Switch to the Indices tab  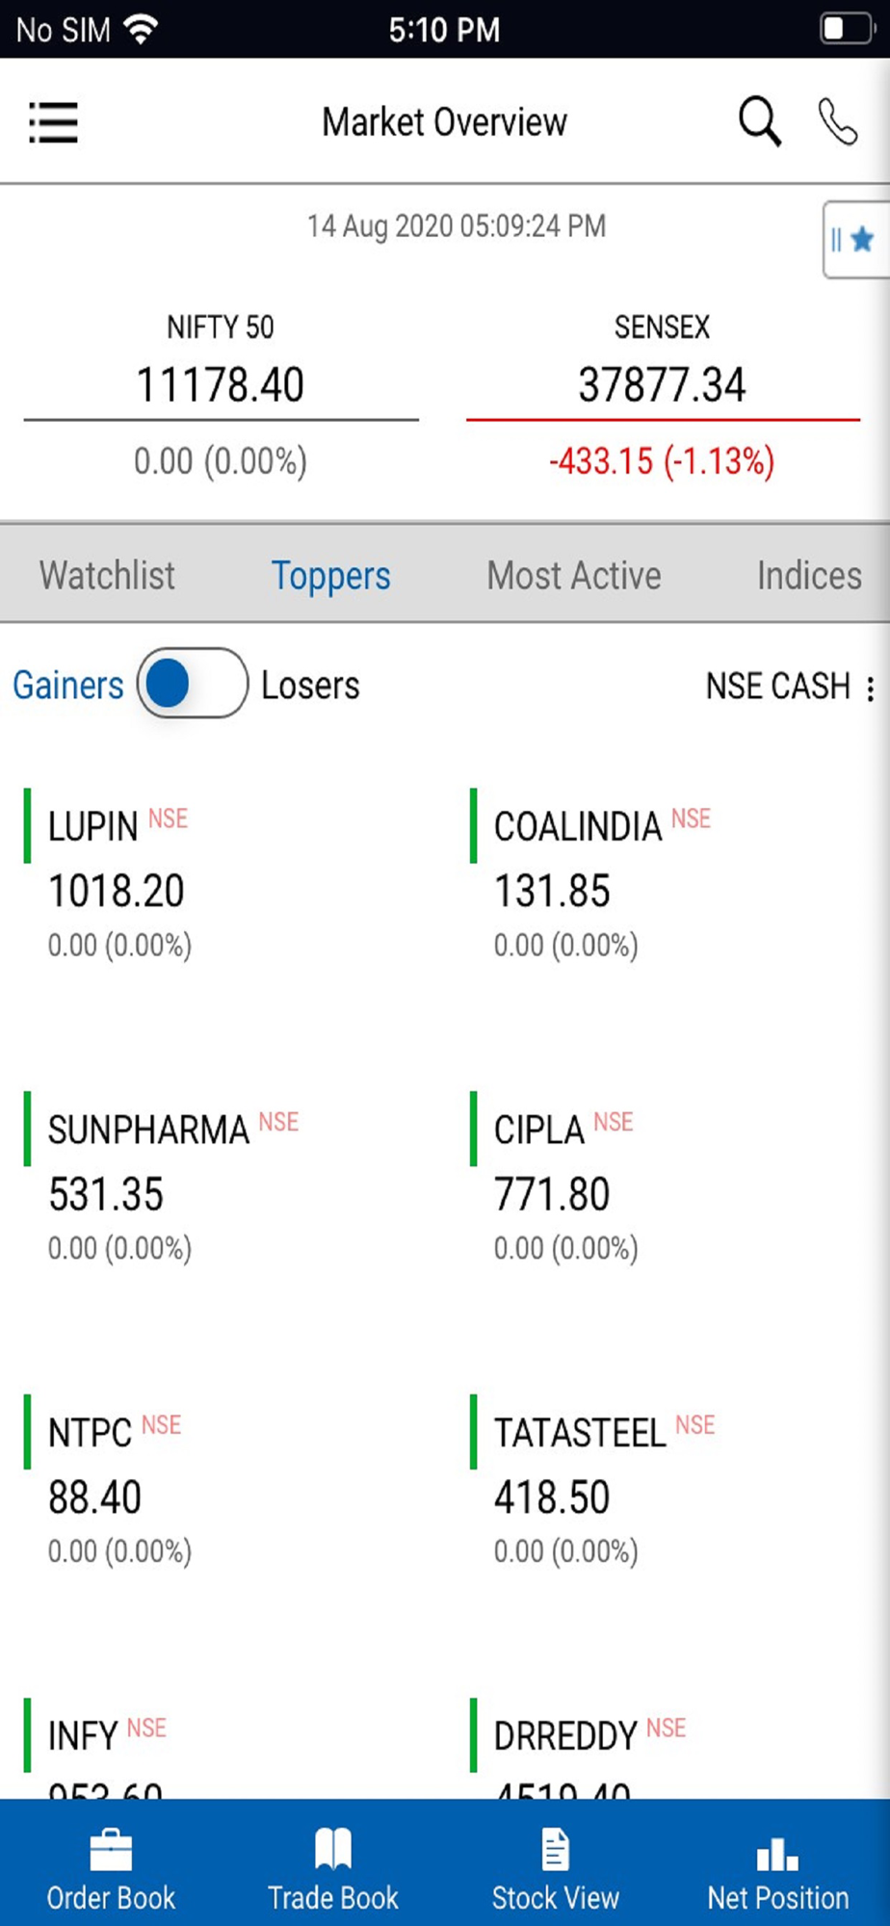tap(809, 575)
